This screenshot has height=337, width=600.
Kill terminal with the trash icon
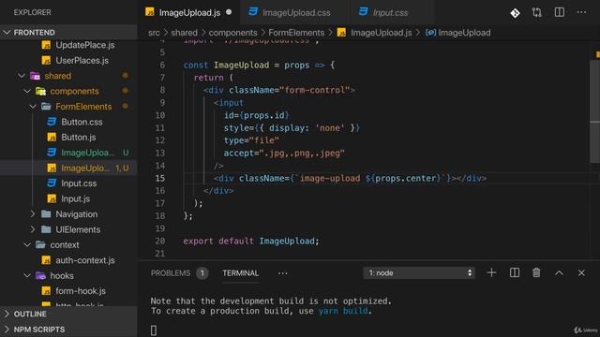click(x=536, y=272)
